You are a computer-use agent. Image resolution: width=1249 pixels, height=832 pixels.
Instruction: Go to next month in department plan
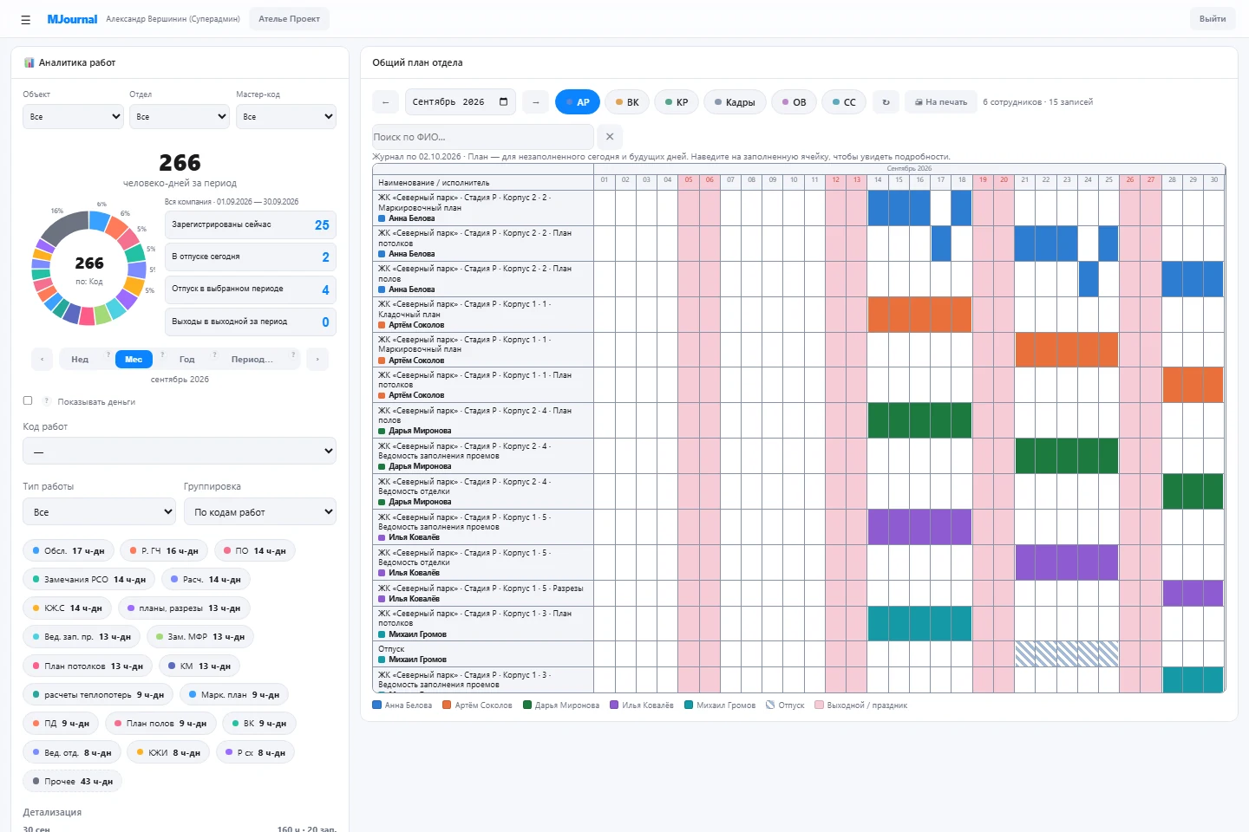pos(536,102)
